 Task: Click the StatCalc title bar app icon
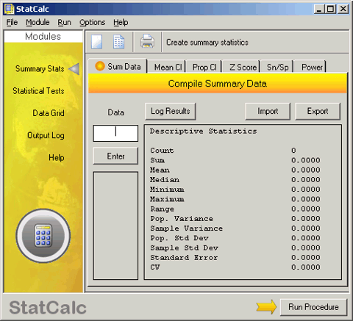tap(9, 9)
